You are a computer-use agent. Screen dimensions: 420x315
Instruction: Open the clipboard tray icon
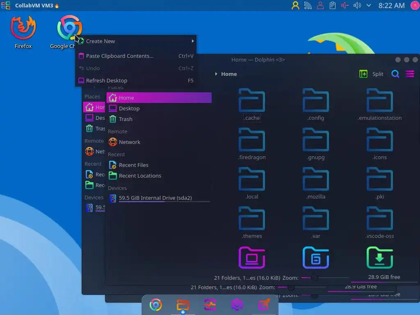point(332,5)
